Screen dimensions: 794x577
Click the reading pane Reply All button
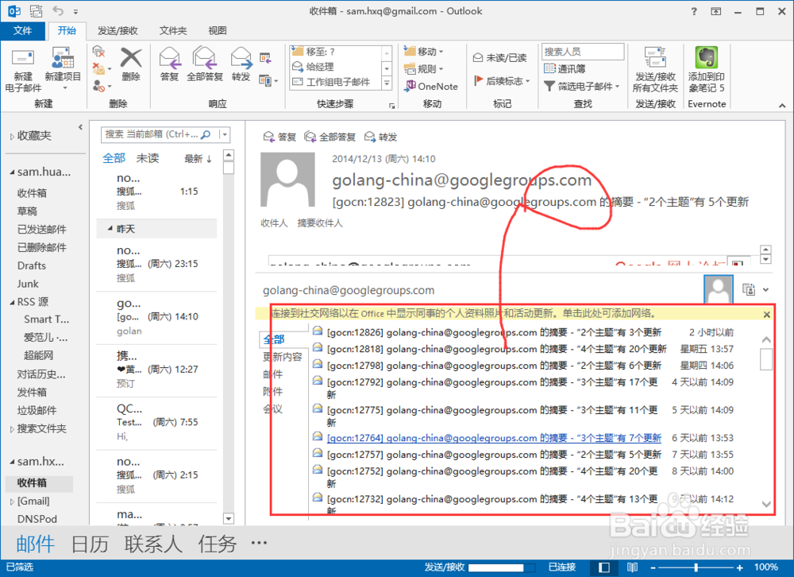tap(330, 137)
